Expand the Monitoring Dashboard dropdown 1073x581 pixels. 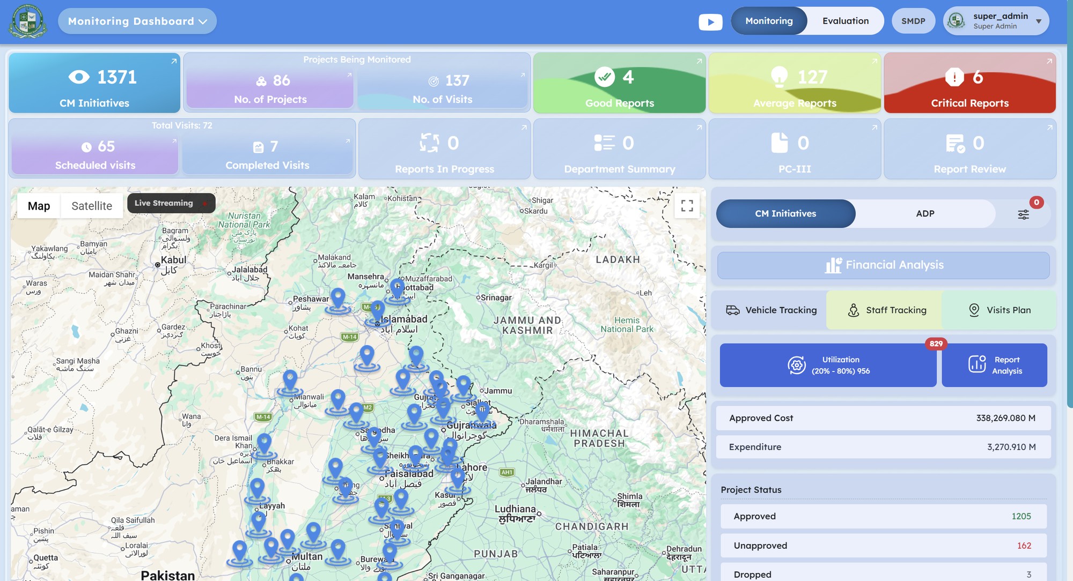(137, 21)
